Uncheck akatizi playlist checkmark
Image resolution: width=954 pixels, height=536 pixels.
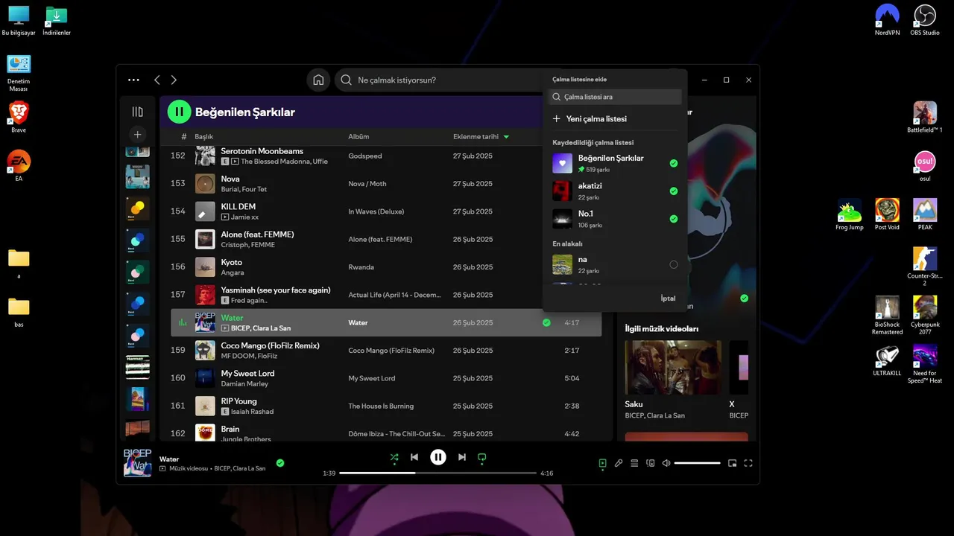tap(674, 191)
